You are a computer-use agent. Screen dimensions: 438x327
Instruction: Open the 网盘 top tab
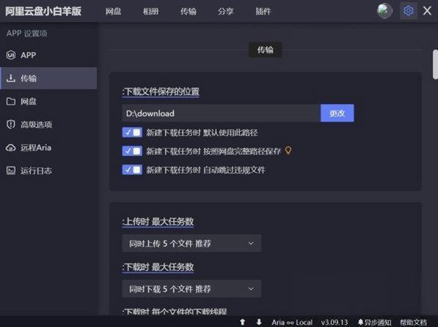113,12
